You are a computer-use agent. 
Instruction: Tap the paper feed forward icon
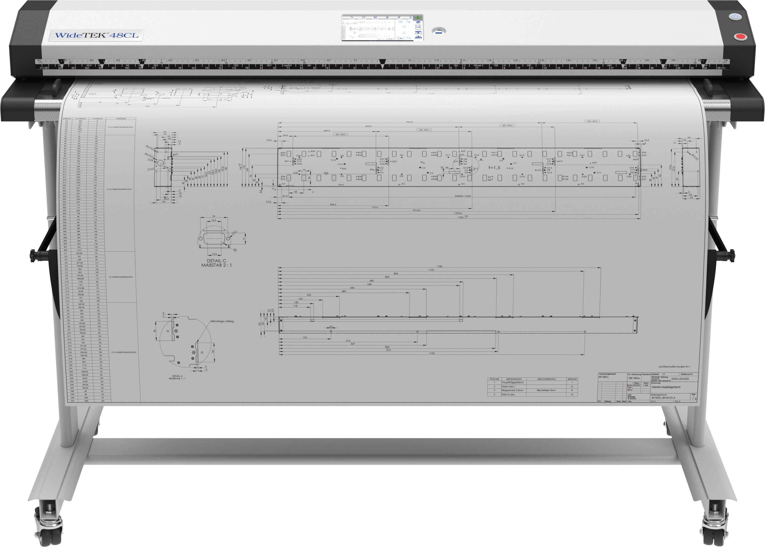[418, 33]
